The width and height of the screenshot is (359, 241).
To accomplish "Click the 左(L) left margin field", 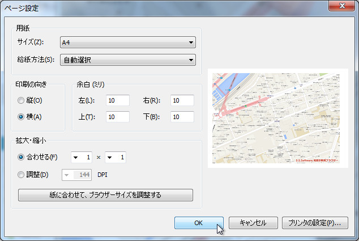I will pyautogui.click(x=118, y=100).
